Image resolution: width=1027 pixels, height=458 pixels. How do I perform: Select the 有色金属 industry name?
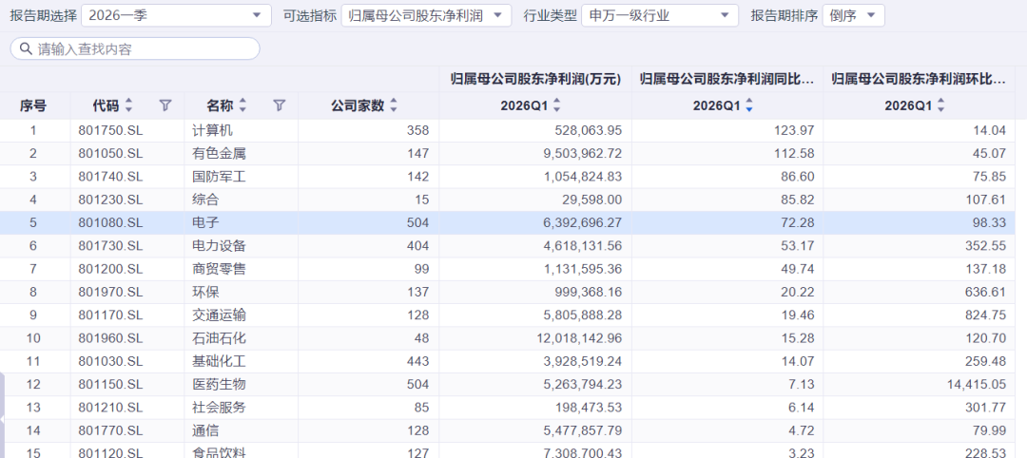[x=219, y=154]
